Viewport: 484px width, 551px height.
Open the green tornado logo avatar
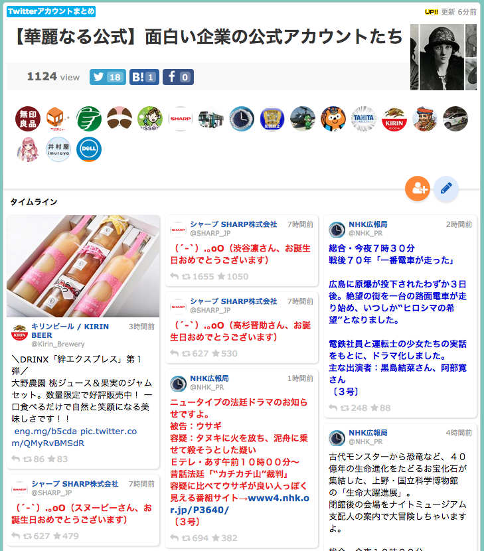(89, 119)
